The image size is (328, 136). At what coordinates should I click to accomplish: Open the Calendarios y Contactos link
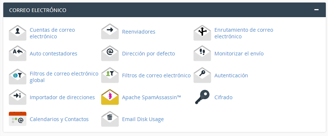(x=59, y=119)
